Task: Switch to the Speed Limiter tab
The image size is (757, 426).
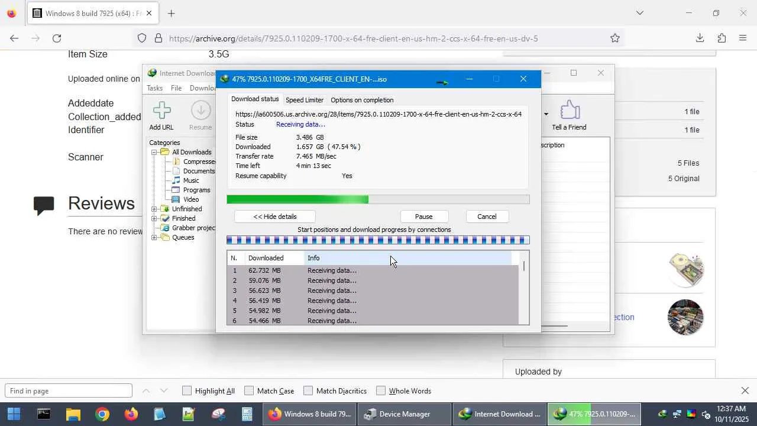Action: pos(305,100)
